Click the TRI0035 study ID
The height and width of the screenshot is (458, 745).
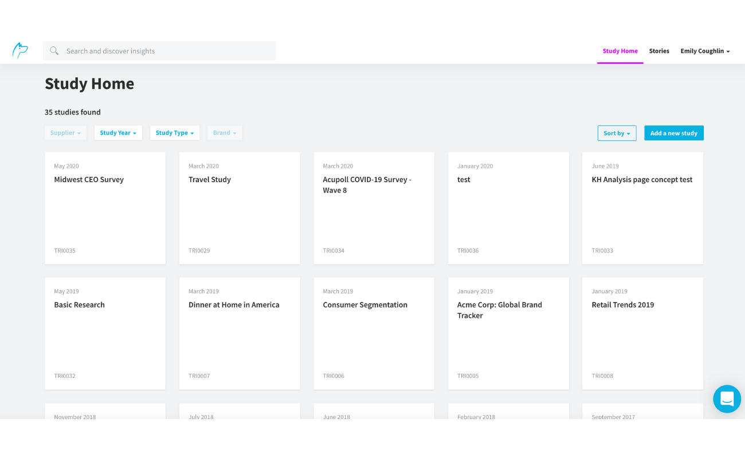click(x=65, y=251)
